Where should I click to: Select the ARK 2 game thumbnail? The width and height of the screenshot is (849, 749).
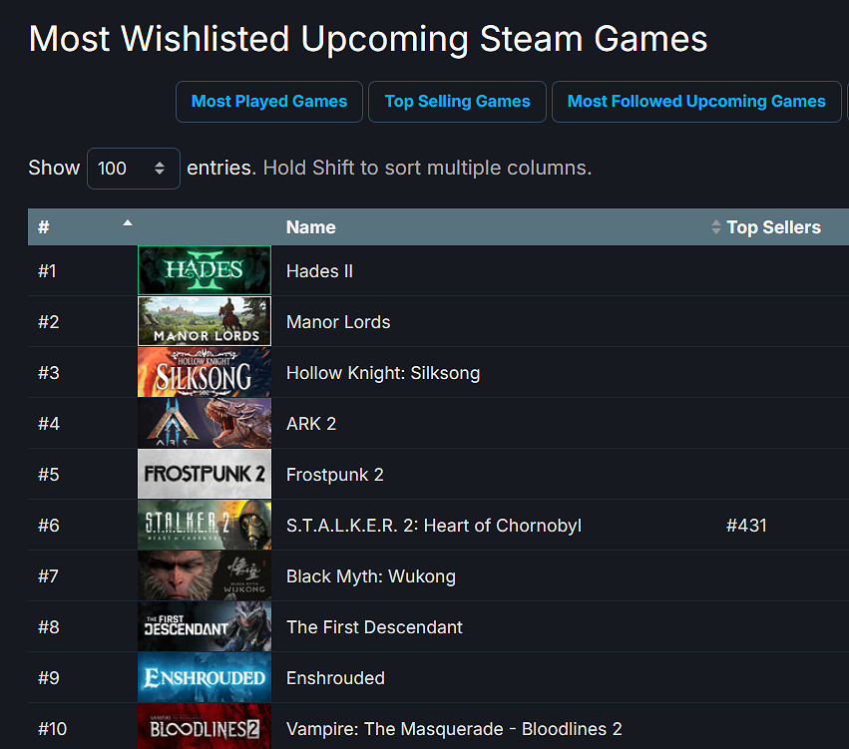[204, 423]
